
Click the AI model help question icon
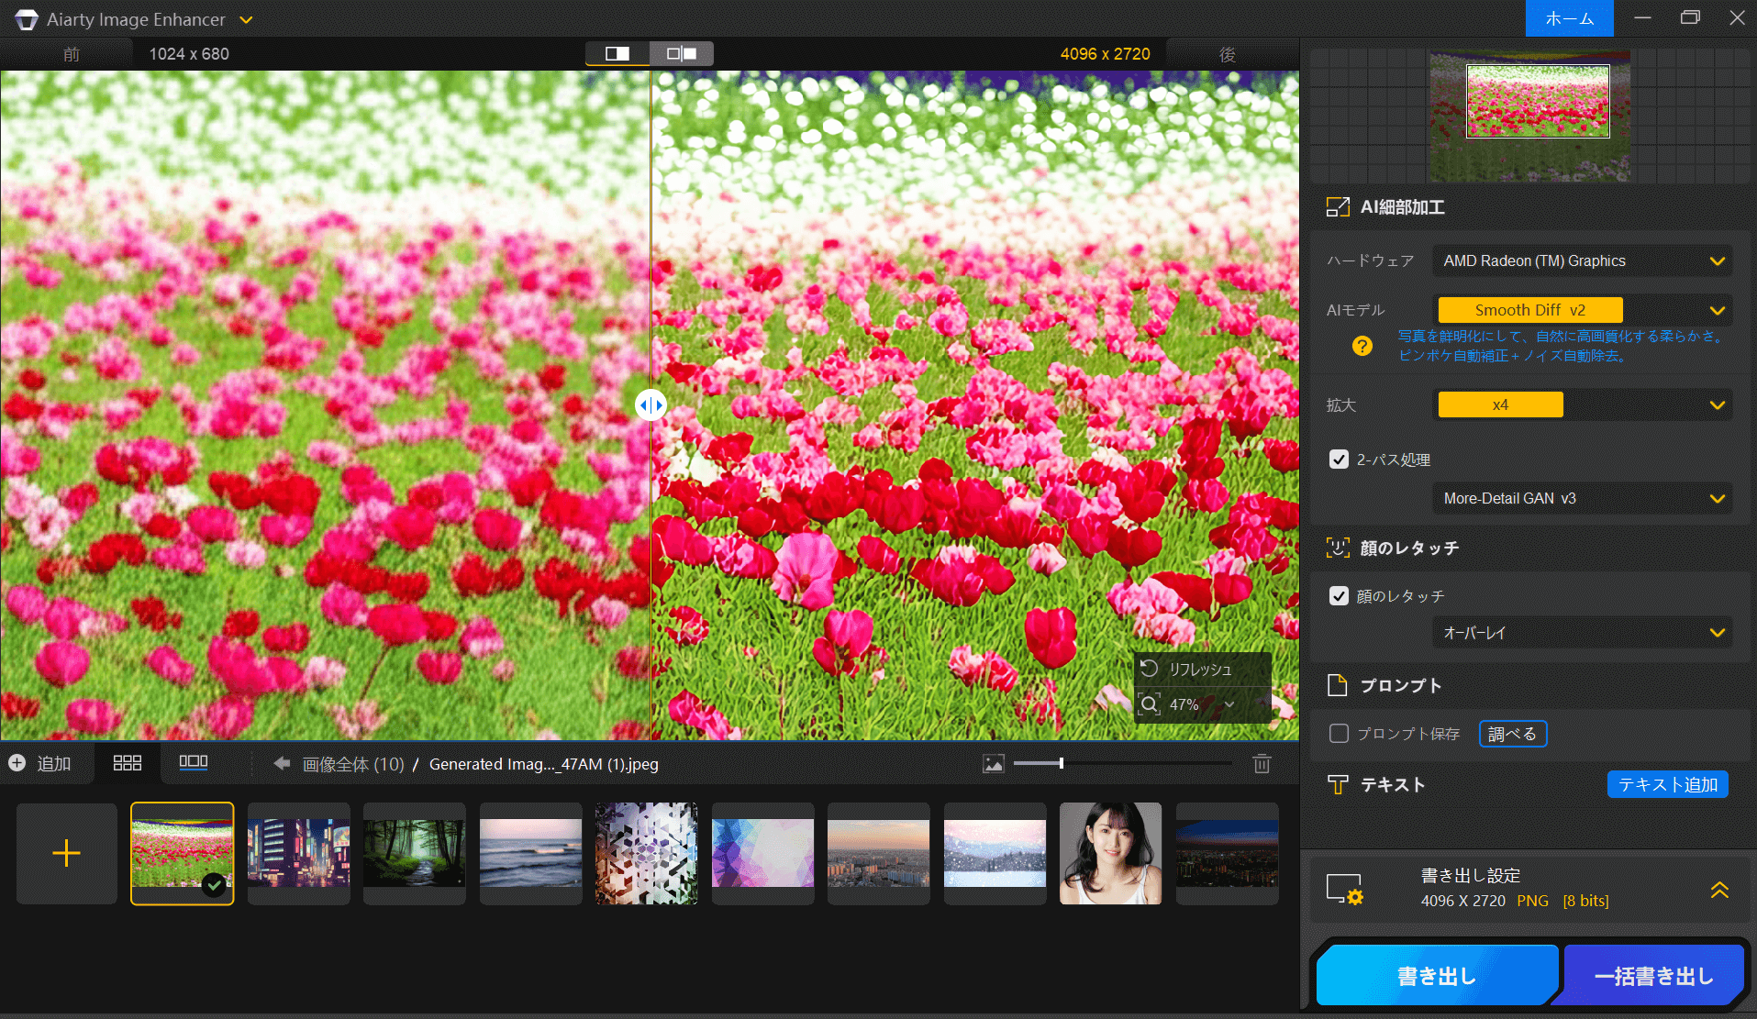coord(1362,346)
